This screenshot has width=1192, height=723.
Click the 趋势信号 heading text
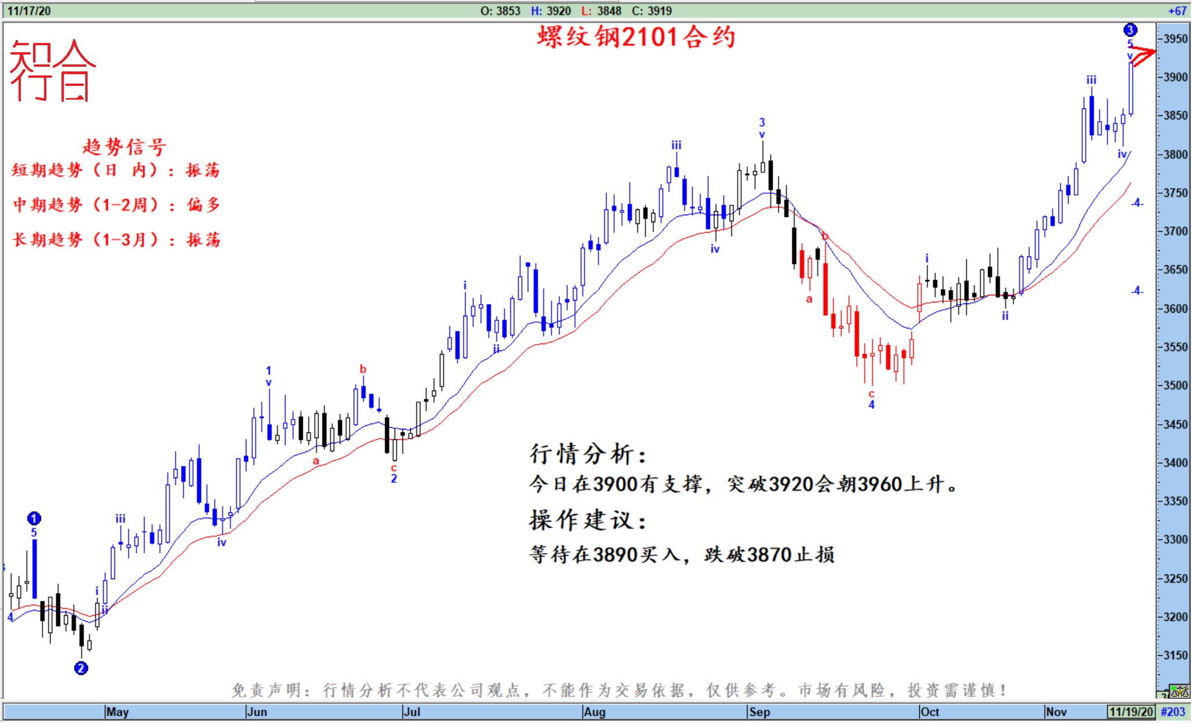[x=124, y=147]
